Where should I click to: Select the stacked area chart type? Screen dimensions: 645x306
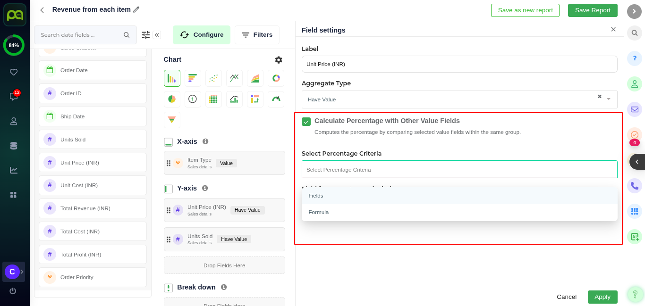pyautogui.click(x=255, y=78)
